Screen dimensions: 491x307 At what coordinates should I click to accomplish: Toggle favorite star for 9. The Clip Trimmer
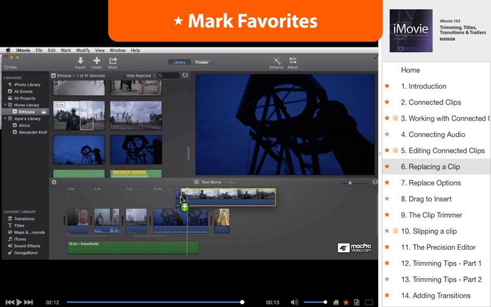(x=387, y=214)
